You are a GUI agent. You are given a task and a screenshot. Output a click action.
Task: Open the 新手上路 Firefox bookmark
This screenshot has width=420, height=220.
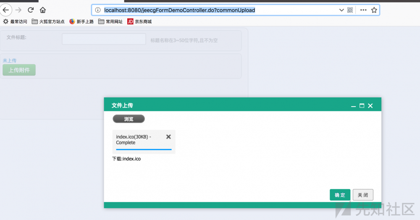tap(81, 22)
